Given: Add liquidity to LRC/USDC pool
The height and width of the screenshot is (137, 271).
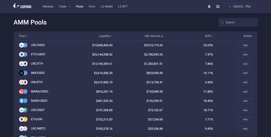Looking at the screenshot, I should [x=245, y=45].
